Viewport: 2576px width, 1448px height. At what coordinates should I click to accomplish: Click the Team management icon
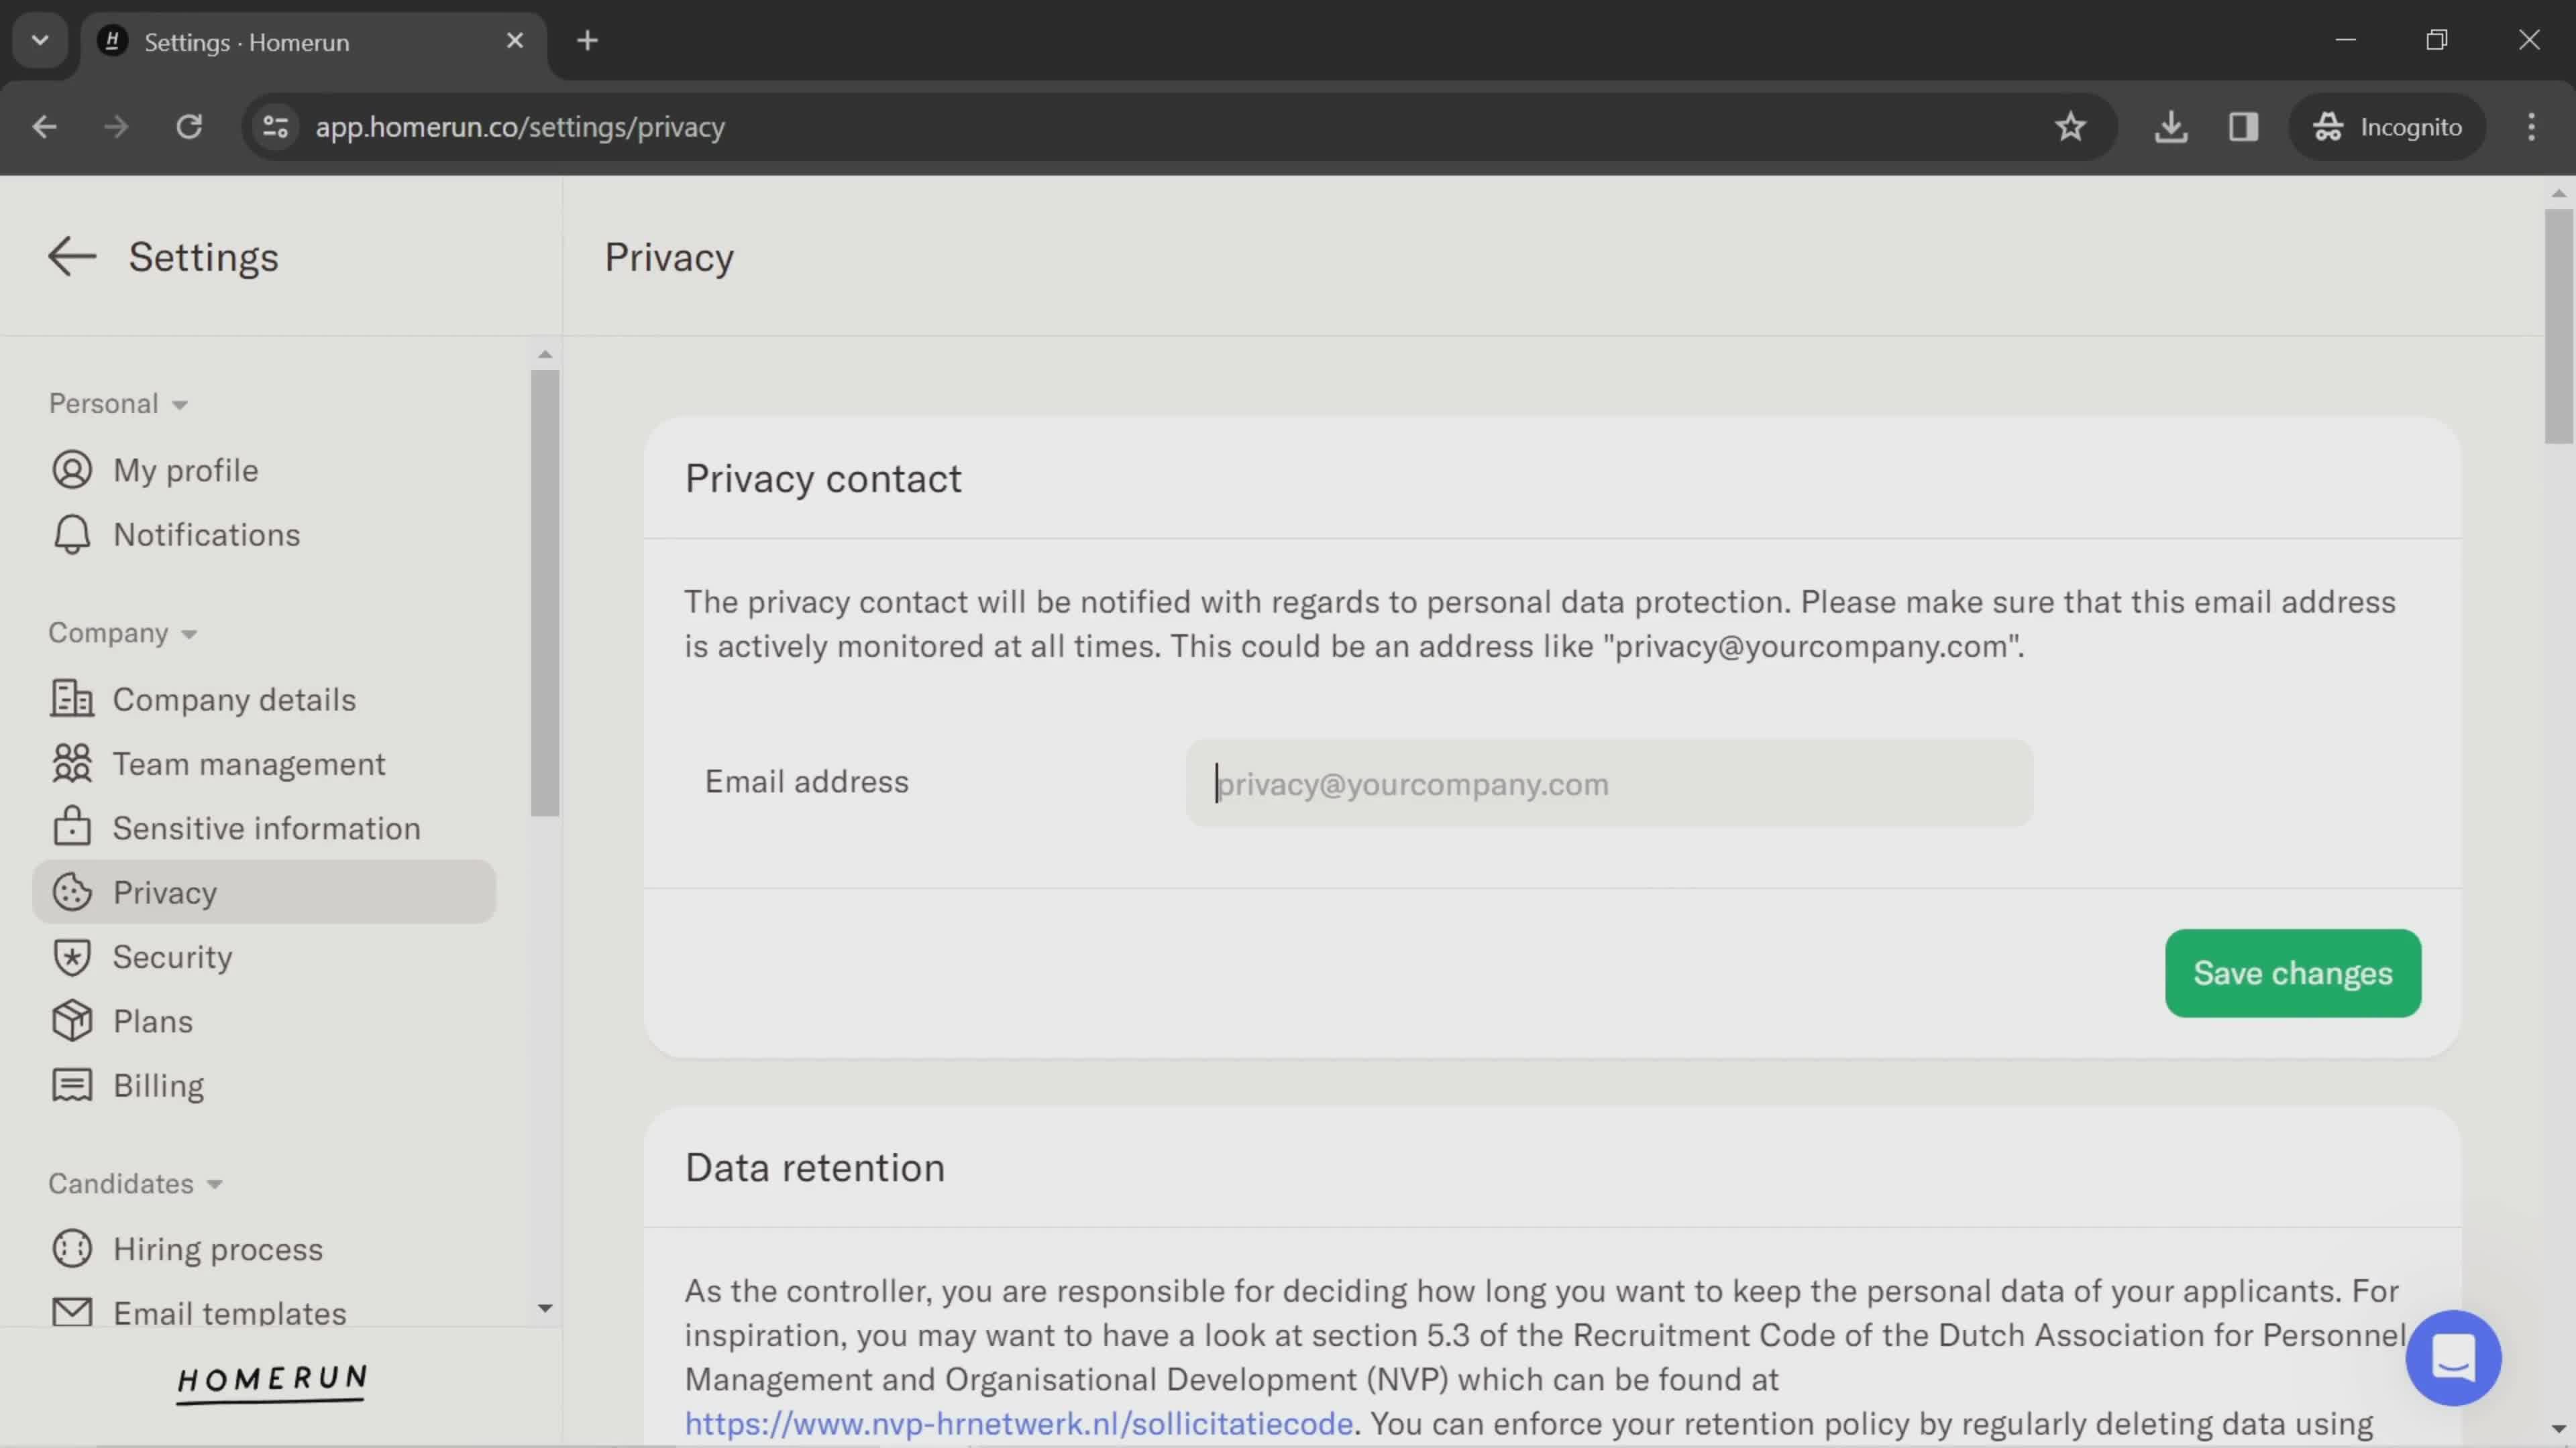pos(70,764)
